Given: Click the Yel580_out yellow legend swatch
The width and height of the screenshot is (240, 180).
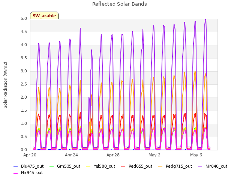Looking at the screenshot, I should 88,166.
